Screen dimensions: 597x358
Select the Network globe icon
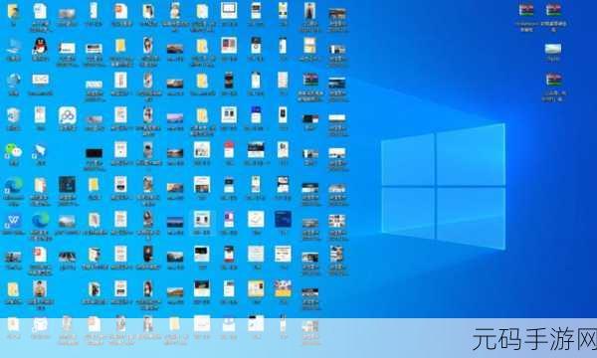(13, 81)
